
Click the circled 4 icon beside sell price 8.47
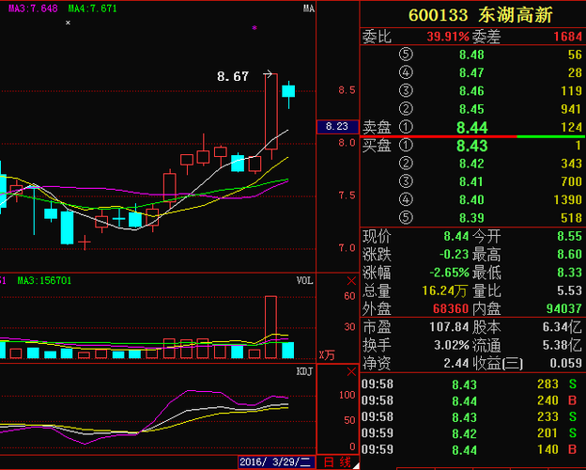click(x=406, y=72)
